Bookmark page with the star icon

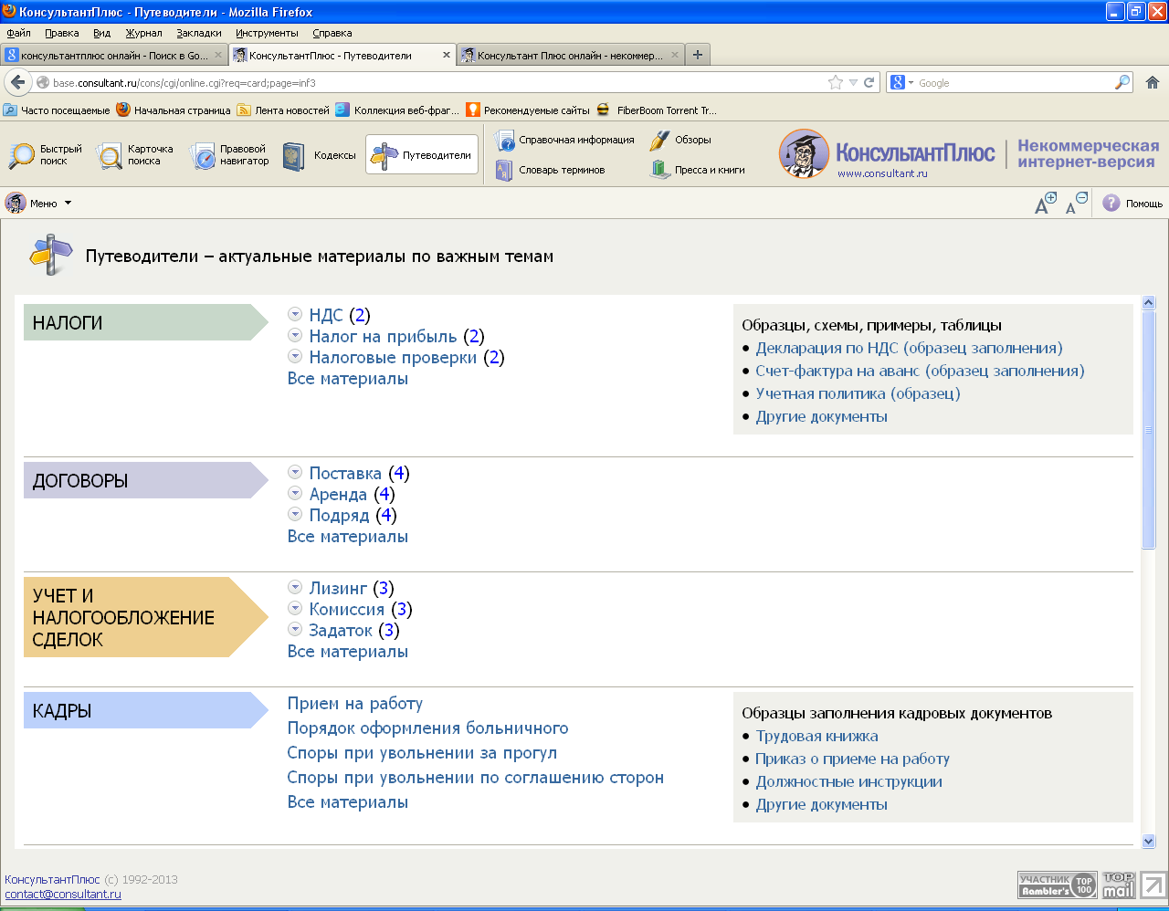tap(835, 82)
